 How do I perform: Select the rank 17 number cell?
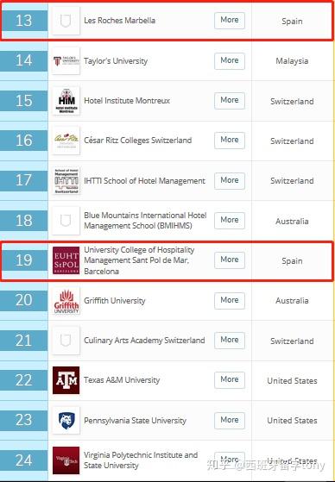click(23, 180)
